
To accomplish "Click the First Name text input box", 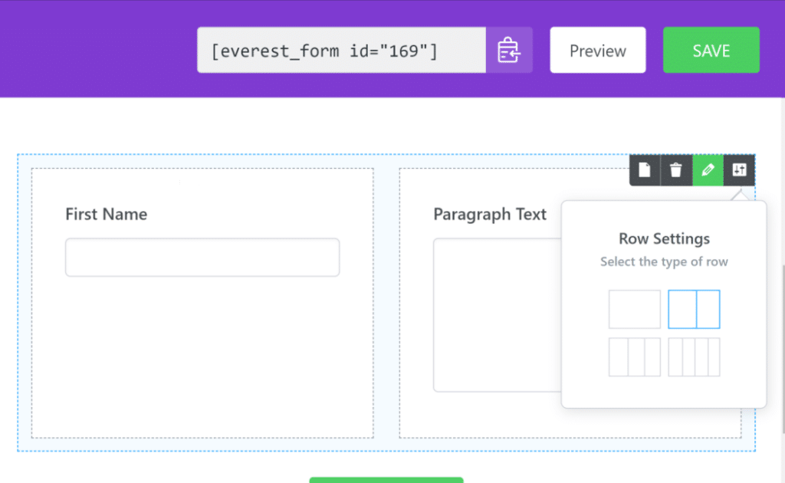I will 202,258.
